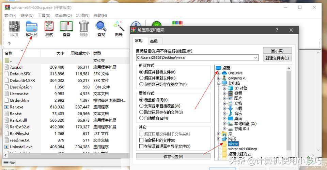Select the 网络 network icon

click(x=224, y=139)
